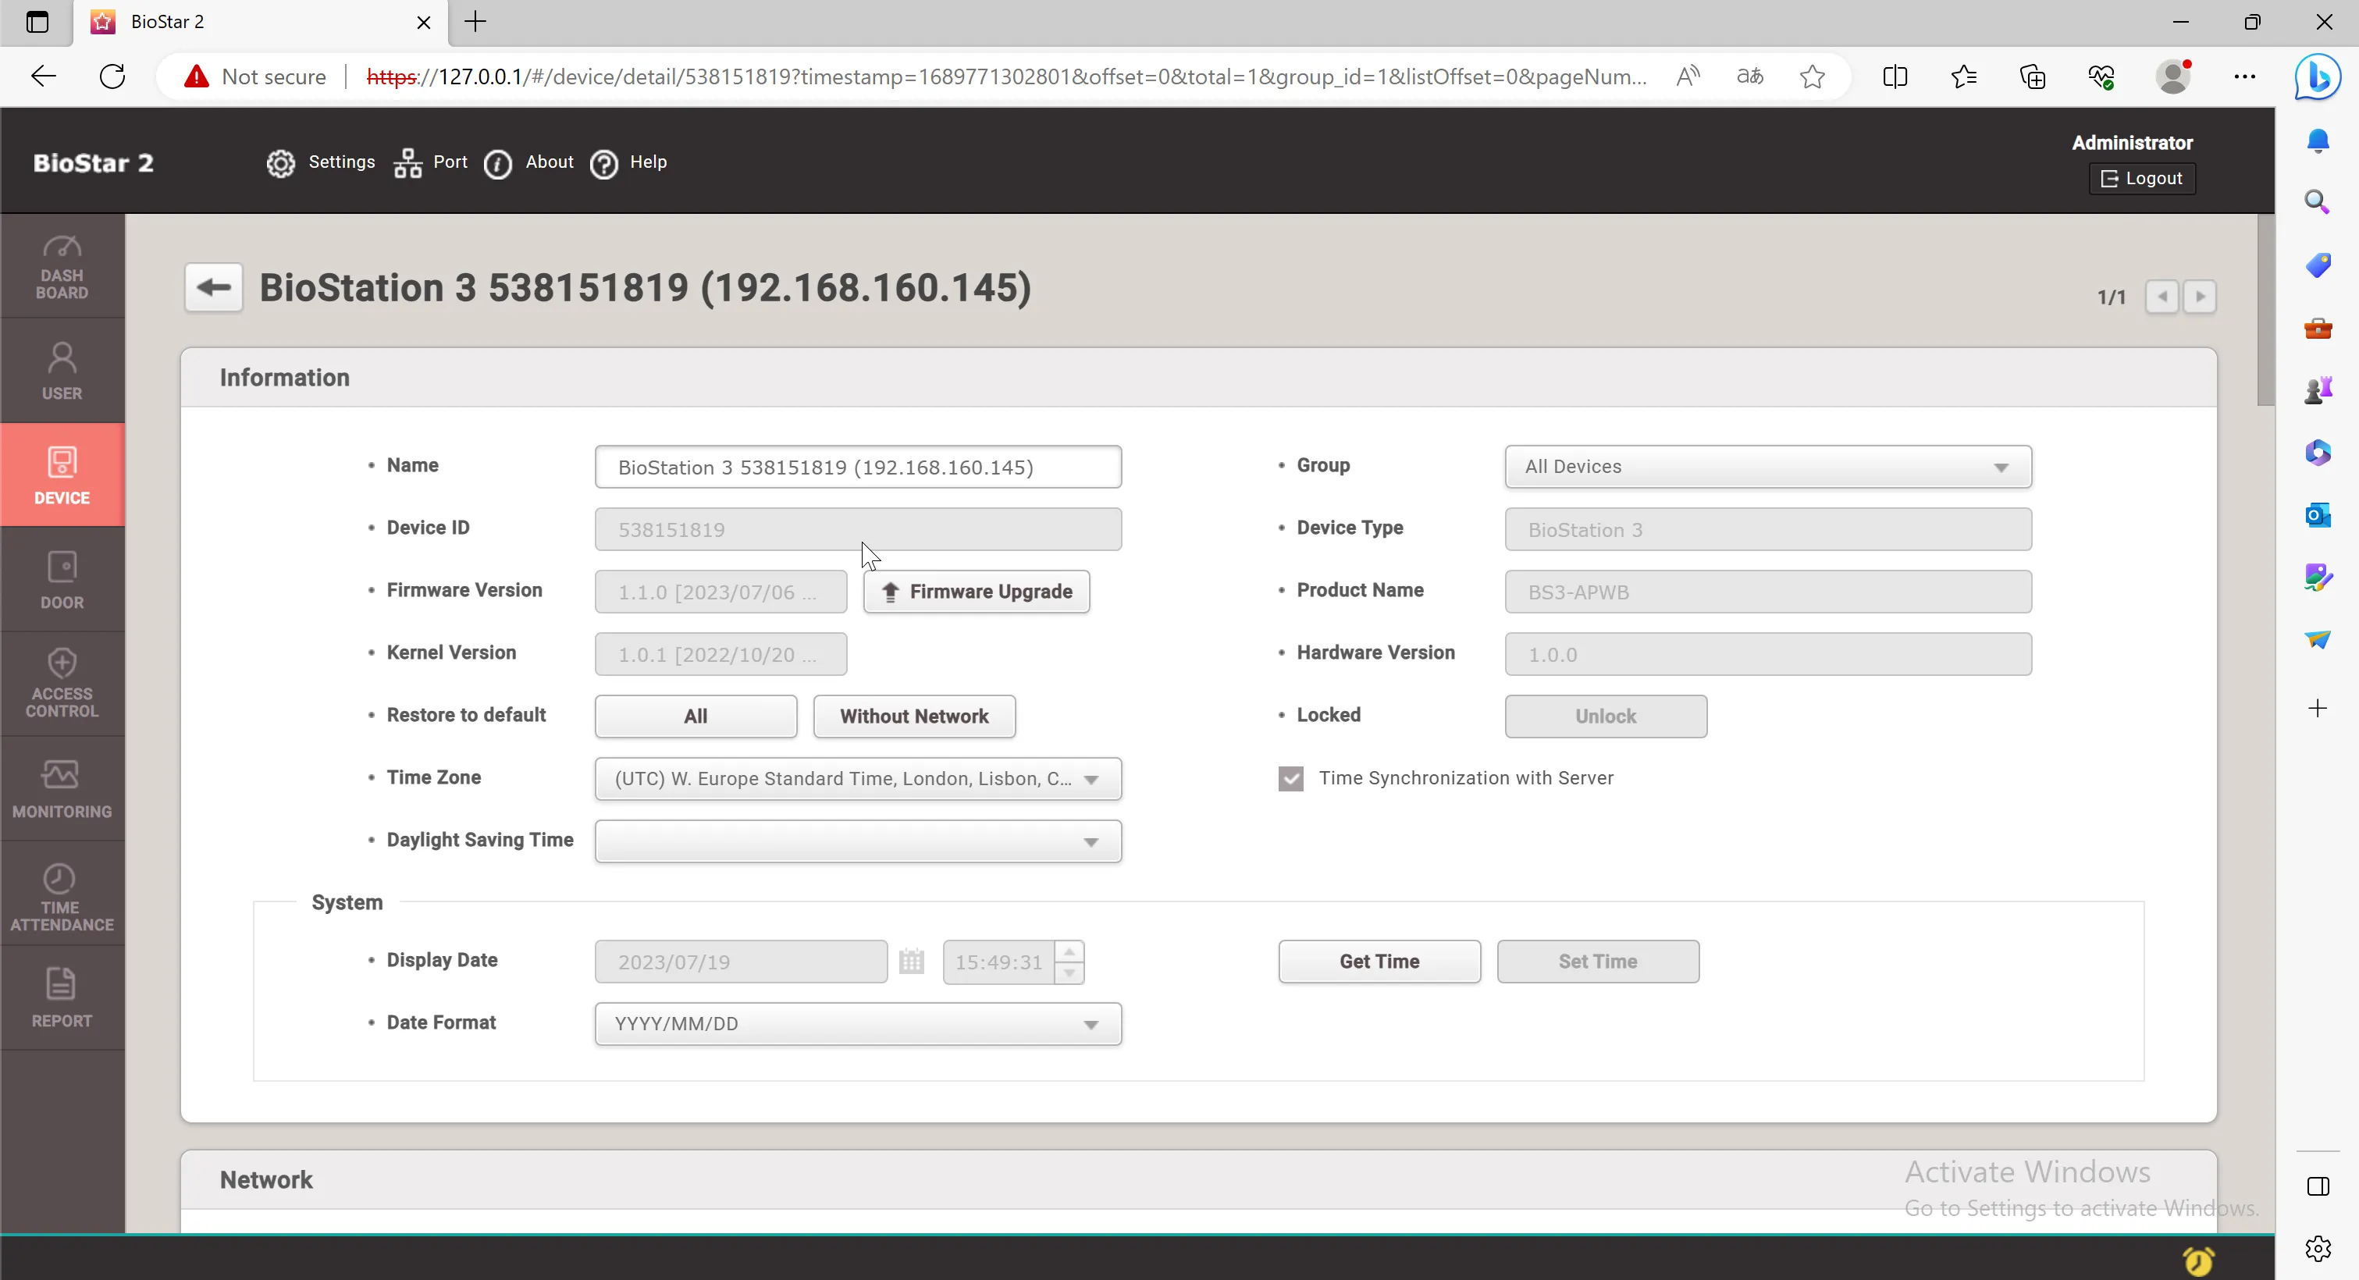Open the About menu item
Screen dimensions: 2359x1280
[528, 162]
